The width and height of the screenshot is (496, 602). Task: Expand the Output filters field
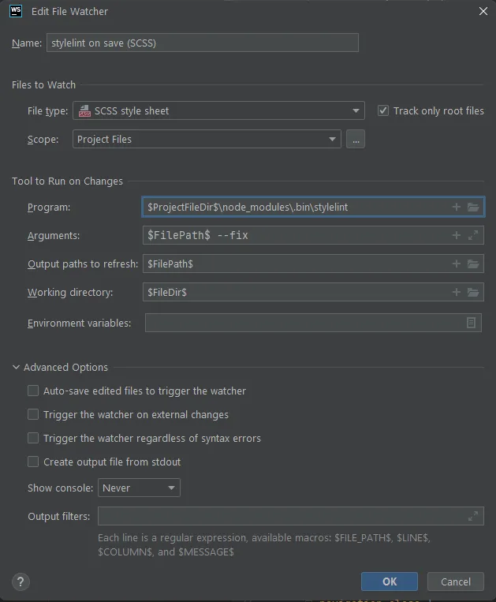pos(473,516)
